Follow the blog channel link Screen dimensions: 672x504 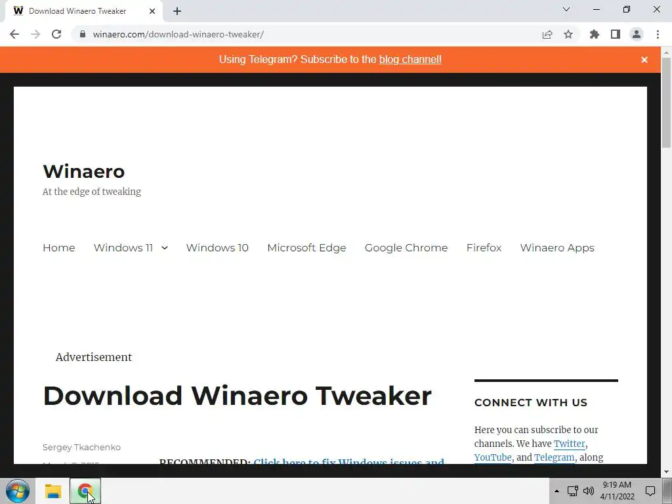410,59
